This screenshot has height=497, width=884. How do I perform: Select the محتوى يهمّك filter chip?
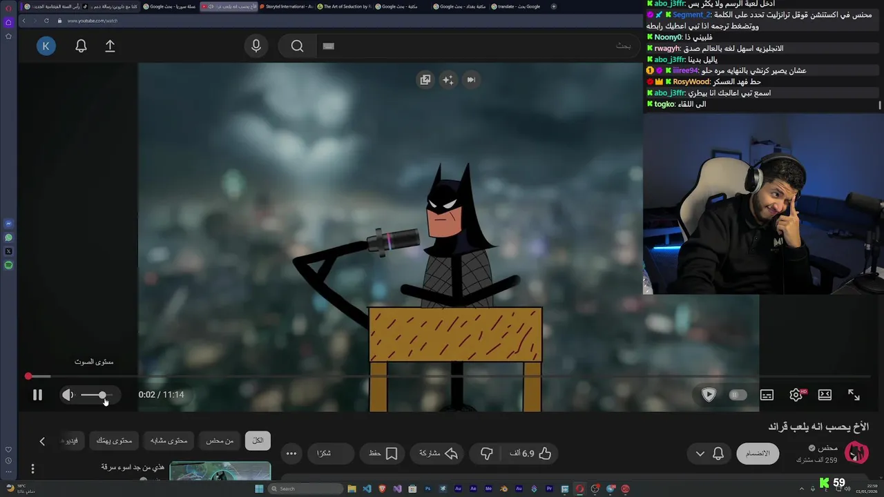coord(114,440)
